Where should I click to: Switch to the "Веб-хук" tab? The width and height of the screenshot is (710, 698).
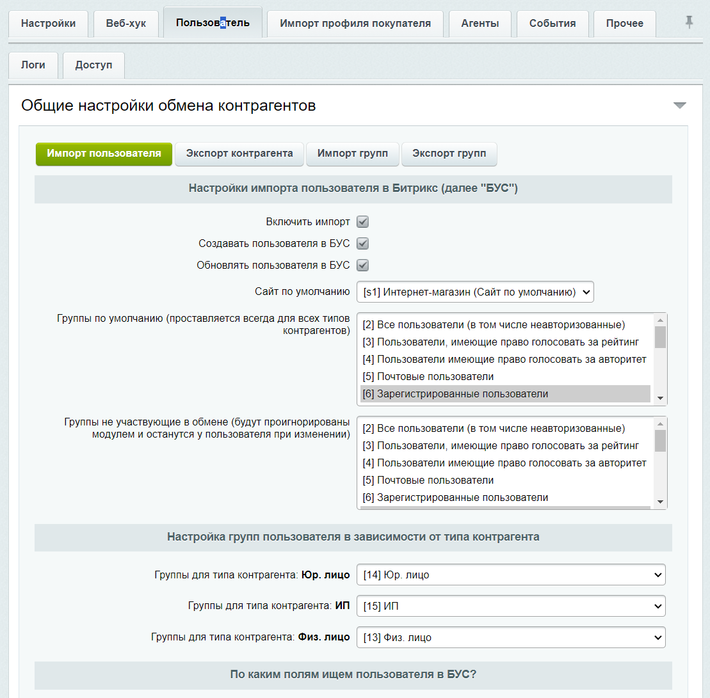click(x=125, y=23)
